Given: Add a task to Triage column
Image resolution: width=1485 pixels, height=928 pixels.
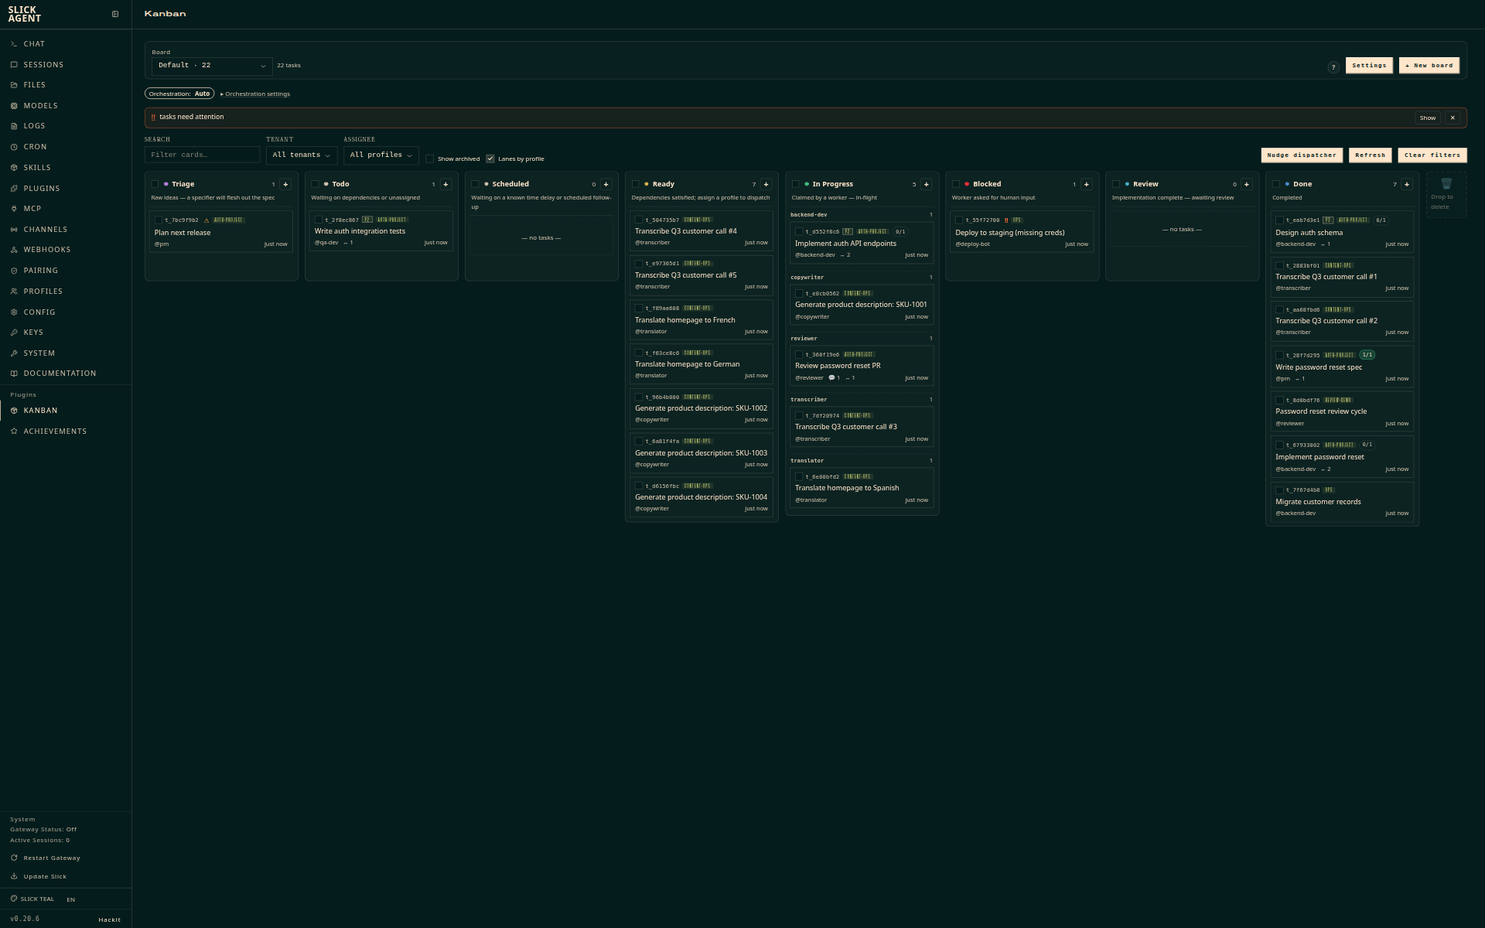Looking at the screenshot, I should pyautogui.click(x=285, y=185).
